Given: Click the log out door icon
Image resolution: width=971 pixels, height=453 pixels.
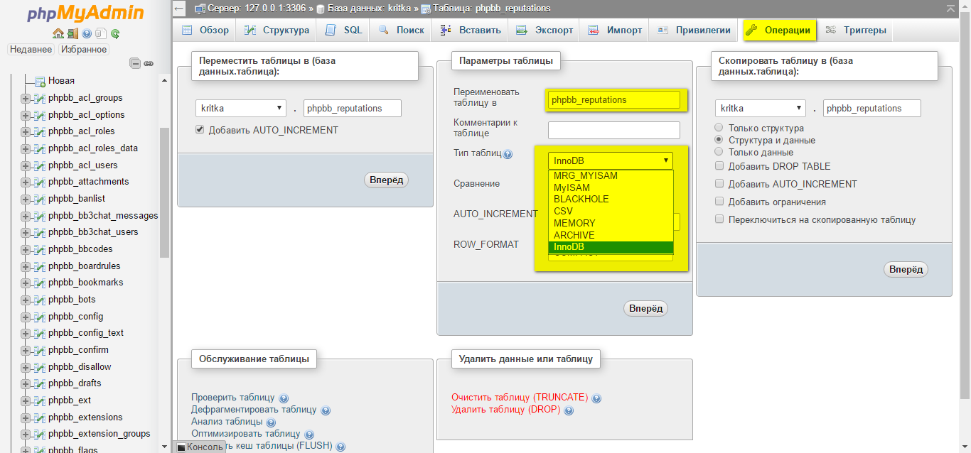Looking at the screenshot, I should (73, 33).
